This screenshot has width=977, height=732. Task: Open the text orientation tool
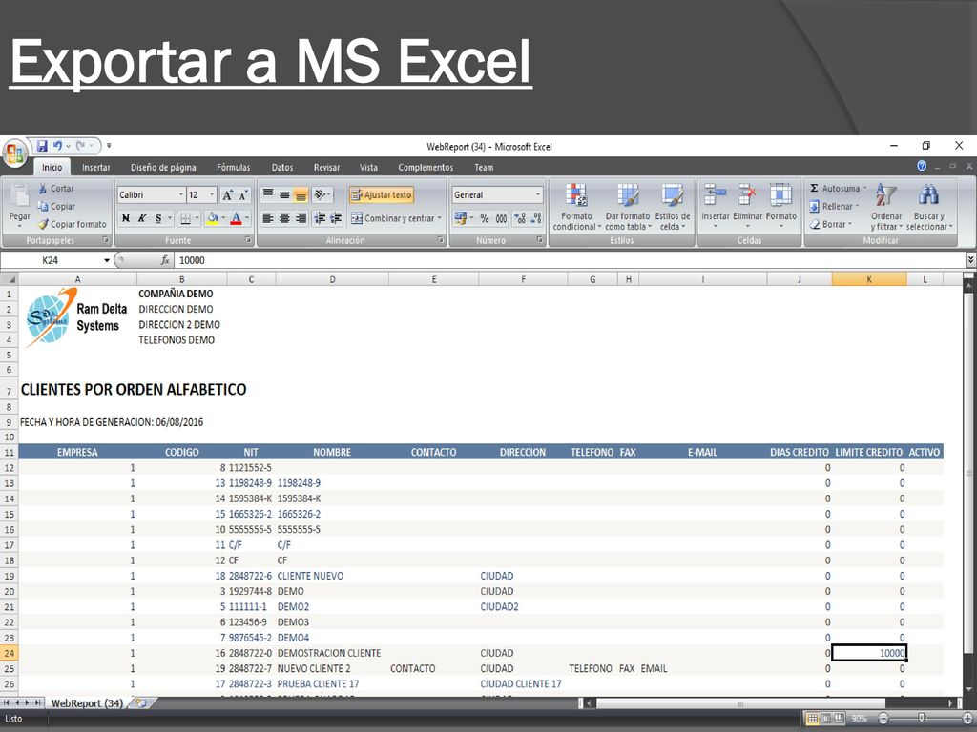pos(322,194)
